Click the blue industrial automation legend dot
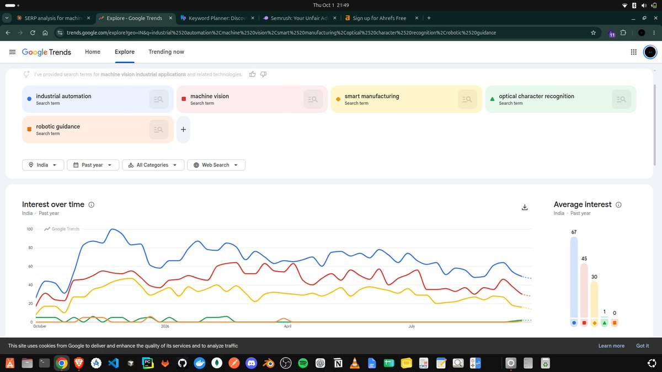Viewport: 662px width, 372px height. (x=574, y=322)
